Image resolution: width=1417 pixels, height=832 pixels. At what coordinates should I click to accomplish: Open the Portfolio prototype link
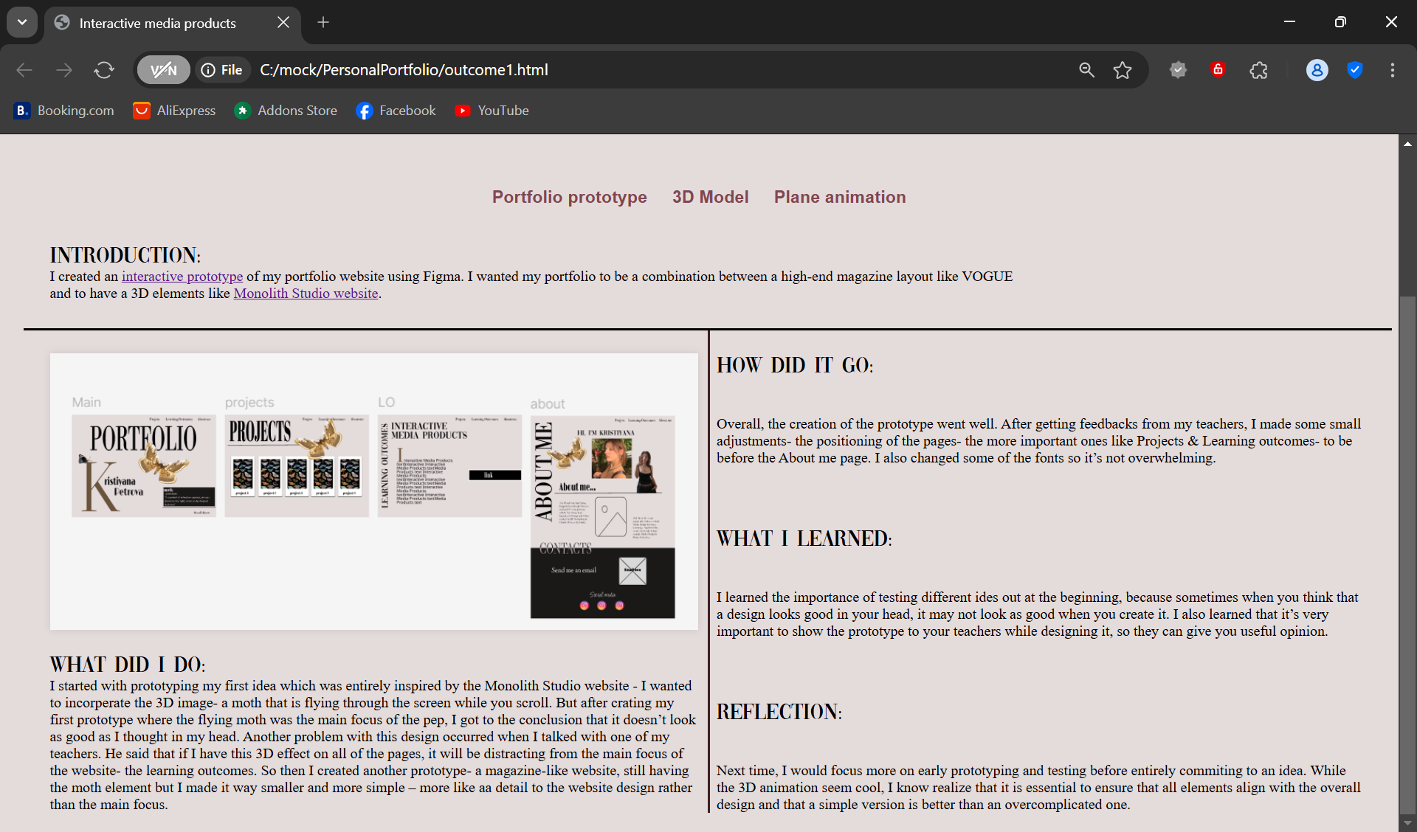[569, 197]
